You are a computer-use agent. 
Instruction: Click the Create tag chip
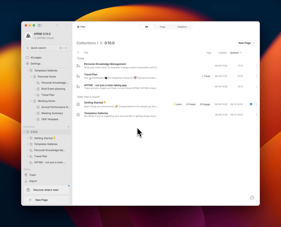coord(191,104)
